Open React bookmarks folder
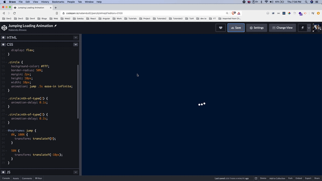This screenshot has width=322, height=181. click(91, 19)
